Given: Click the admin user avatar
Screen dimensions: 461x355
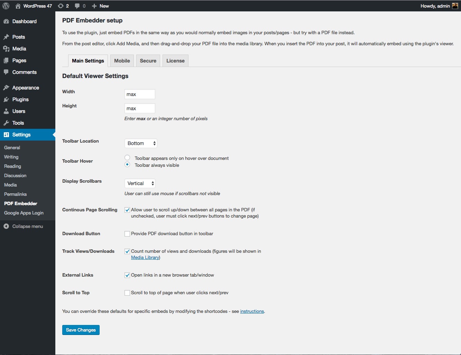Looking at the screenshot, I should (x=455, y=6).
